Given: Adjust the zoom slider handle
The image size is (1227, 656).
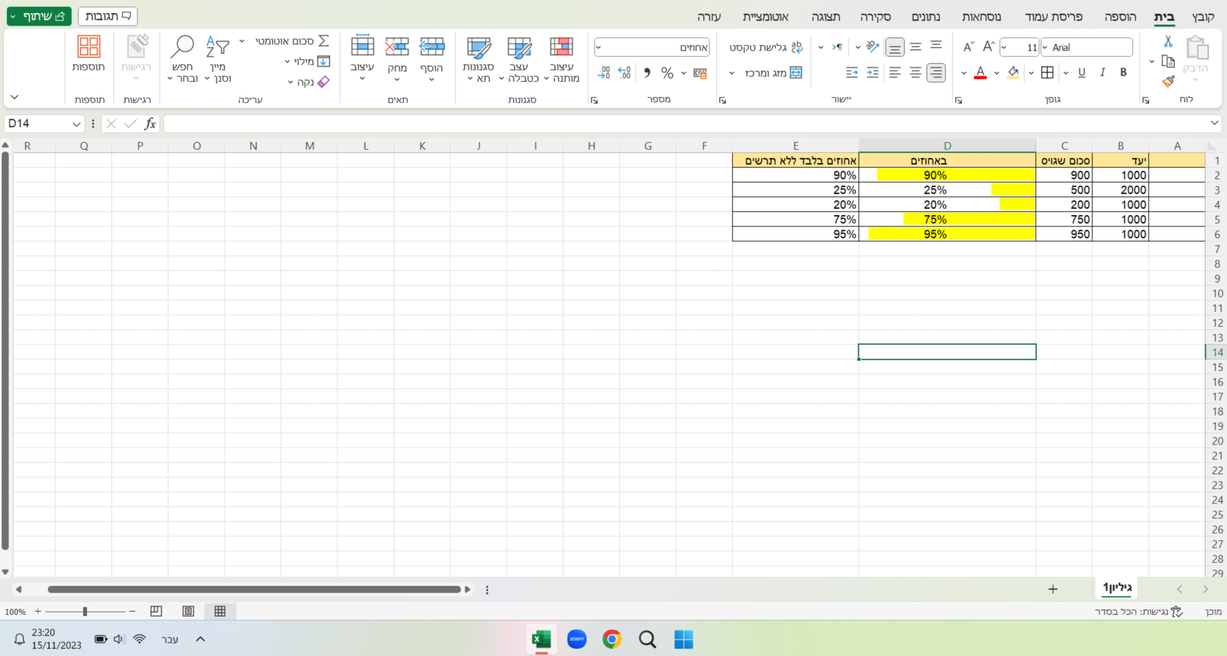Looking at the screenshot, I should point(85,612).
